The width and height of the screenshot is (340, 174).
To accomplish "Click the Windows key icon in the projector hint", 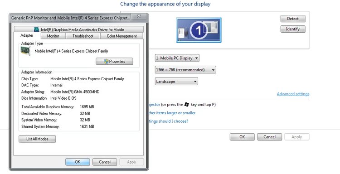I will pyautogui.click(x=186, y=104).
